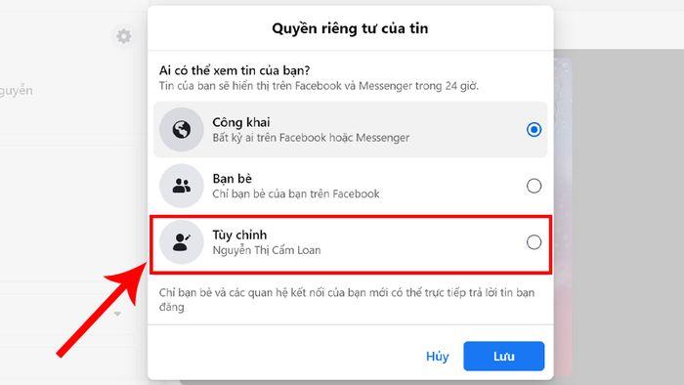This screenshot has width=684, height=385.
Task: Select the Tùy chỉnh radio button
Action: [534, 242]
